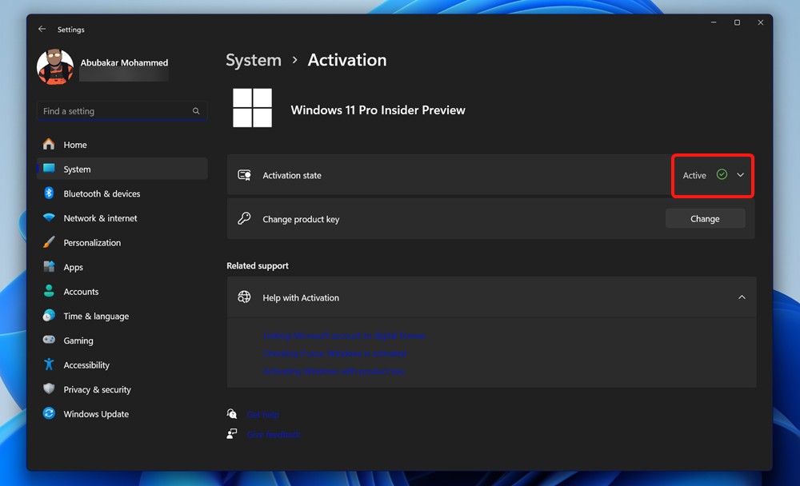Click the Accounts person icon

(49, 291)
